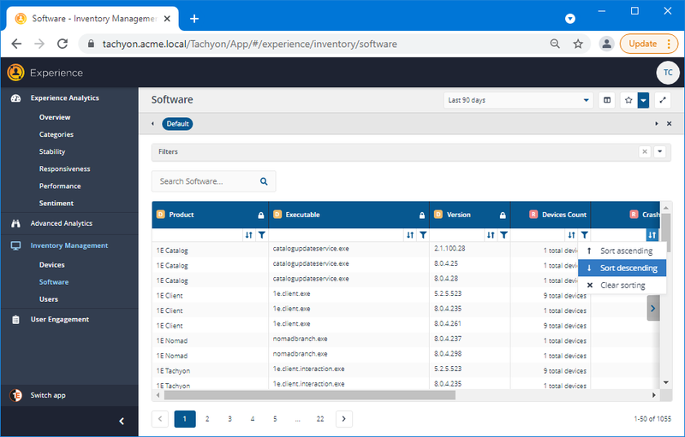The height and width of the screenshot is (437, 685).
Task: Open the Devices inventory page
Action: 52,265
